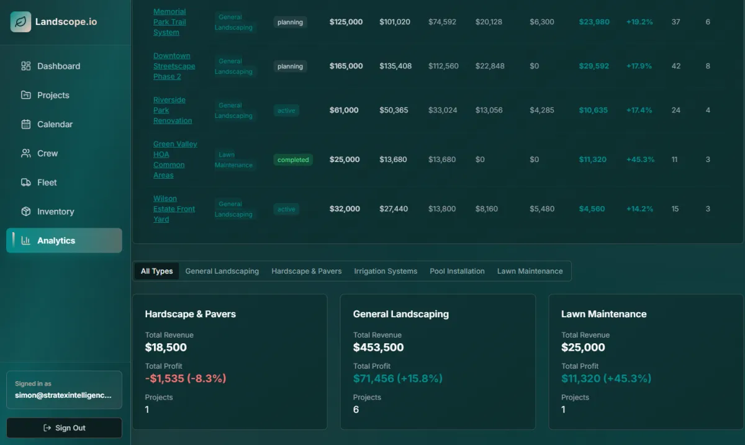The height and width of the screenshot is (445, 745).
Task: Click the $61,000 revenue cell
Action: [x=344, y=110]
